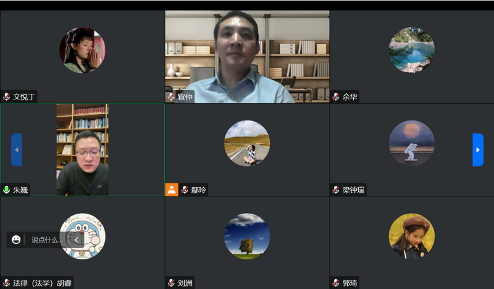Click the muted mic icon beside 郭琦
Viewport: 494px width, 289px height.
pyautogui.click(x=336, y=283)
